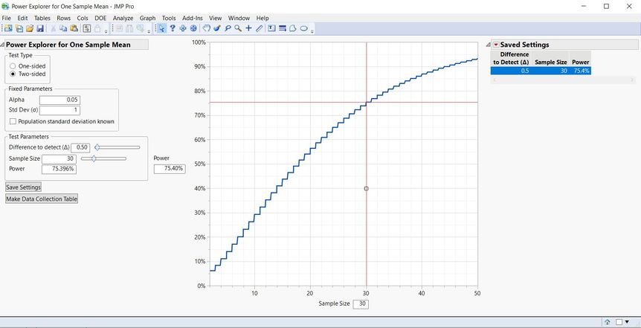The height and width of the screenshot is (328, 641).
Task: Open overflow arrow after disabled toolbar icons
Action: pyautogui.click(x=149, y=31)
